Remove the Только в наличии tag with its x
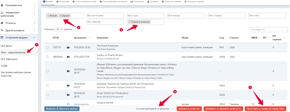The height and width of the screenshot is (112, 290). [129, 22]
